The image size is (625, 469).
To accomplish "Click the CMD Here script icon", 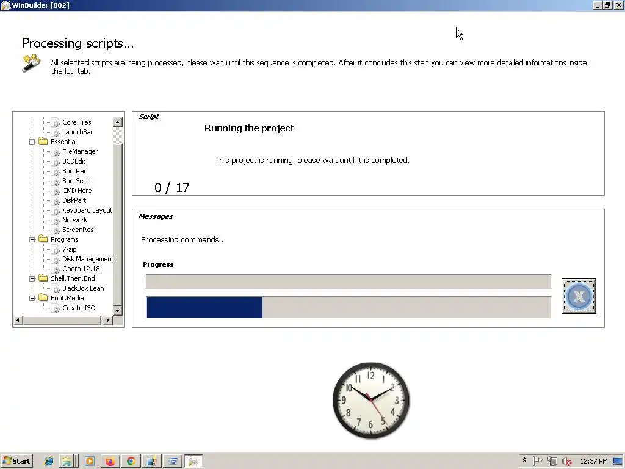I will [x=56, y=191].
